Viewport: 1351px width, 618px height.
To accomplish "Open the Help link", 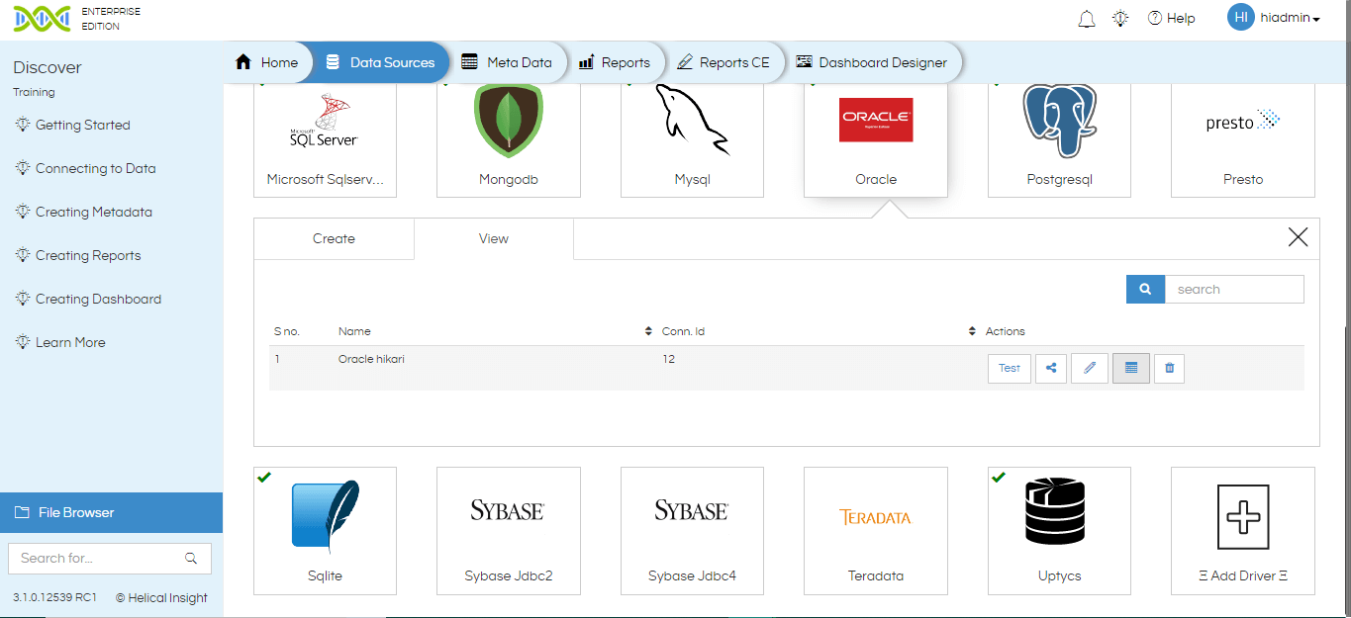I will click(x=1172, y=18).
